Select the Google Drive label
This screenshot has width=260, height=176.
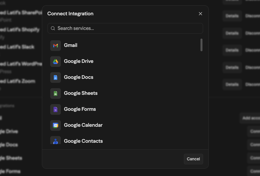(x=78, y=61)
